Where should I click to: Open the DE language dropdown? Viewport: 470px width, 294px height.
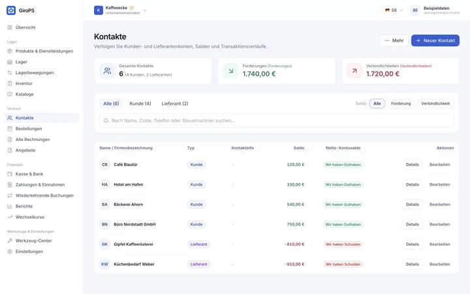click(x=394, y=10)
